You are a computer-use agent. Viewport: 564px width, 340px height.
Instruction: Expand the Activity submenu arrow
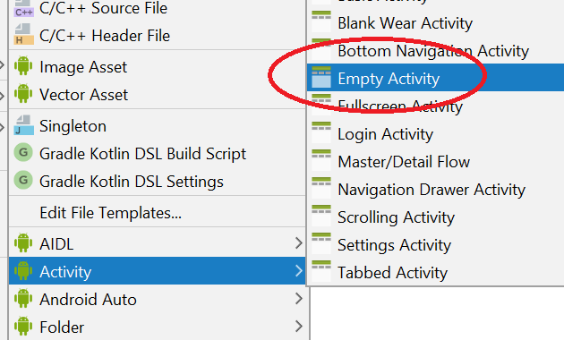pos(298,270)
